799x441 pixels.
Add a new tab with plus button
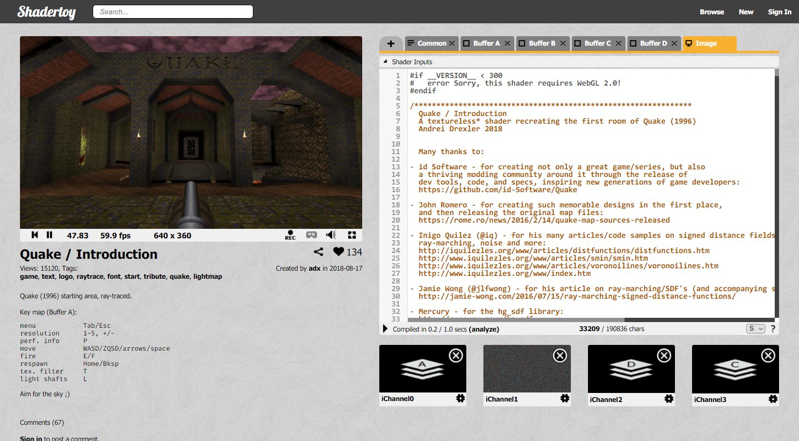(391, 44)
